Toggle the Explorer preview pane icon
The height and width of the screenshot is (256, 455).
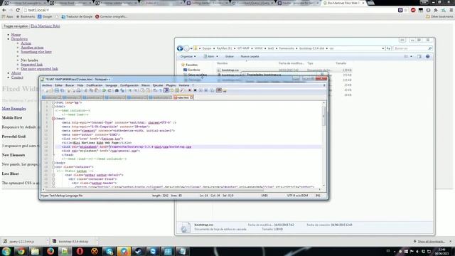point(419,56)
